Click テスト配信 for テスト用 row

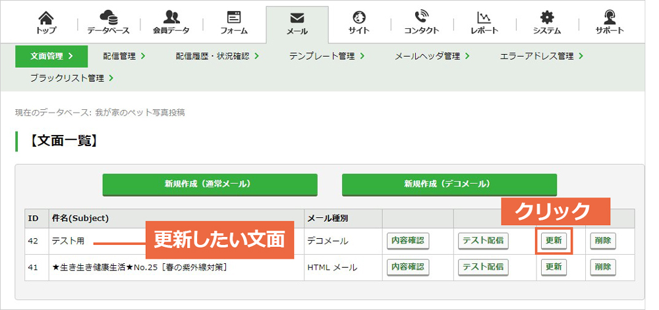pos(483,241)
